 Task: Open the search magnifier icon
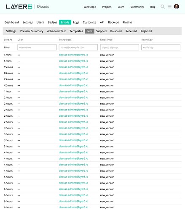pos(163,7)
